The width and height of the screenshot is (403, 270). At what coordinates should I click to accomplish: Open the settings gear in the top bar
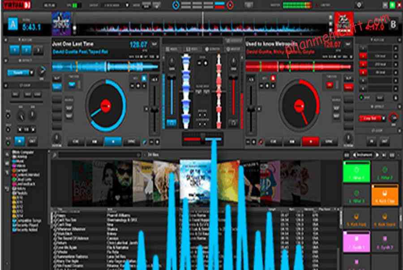pos(359,5)
